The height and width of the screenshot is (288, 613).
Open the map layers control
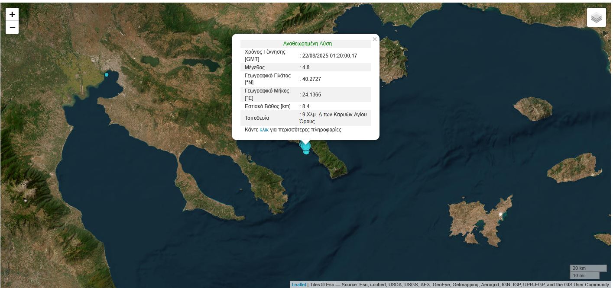(x=596, y=18)
